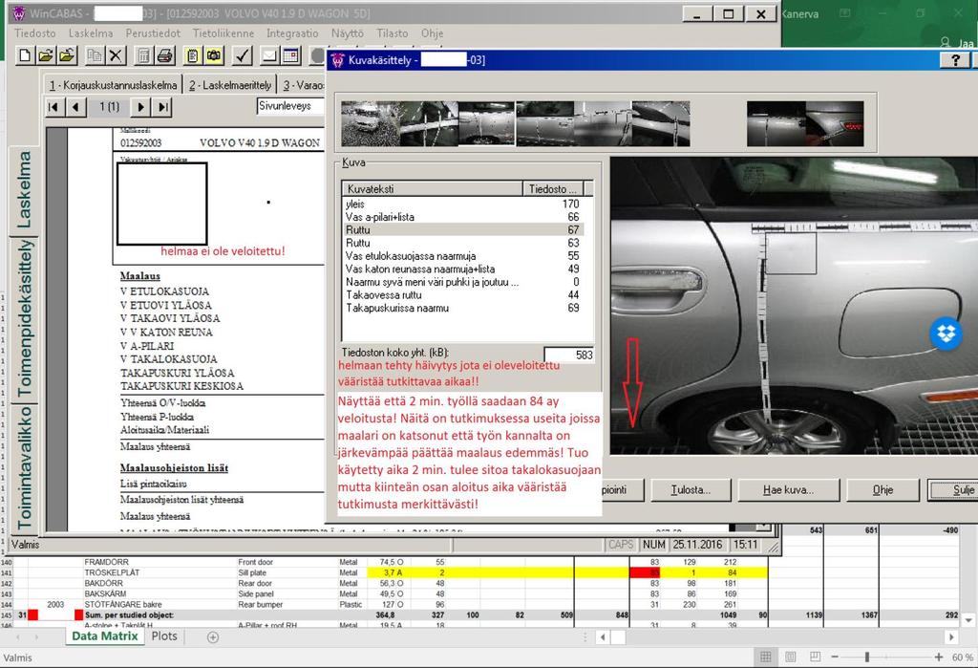Screen dimensions: 978x668
Task: Select 'Vas a-pilari+lista' image row
Action: click(462, 217)
